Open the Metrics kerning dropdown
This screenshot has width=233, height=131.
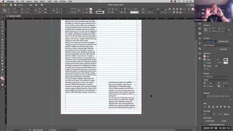pos(215,86)
